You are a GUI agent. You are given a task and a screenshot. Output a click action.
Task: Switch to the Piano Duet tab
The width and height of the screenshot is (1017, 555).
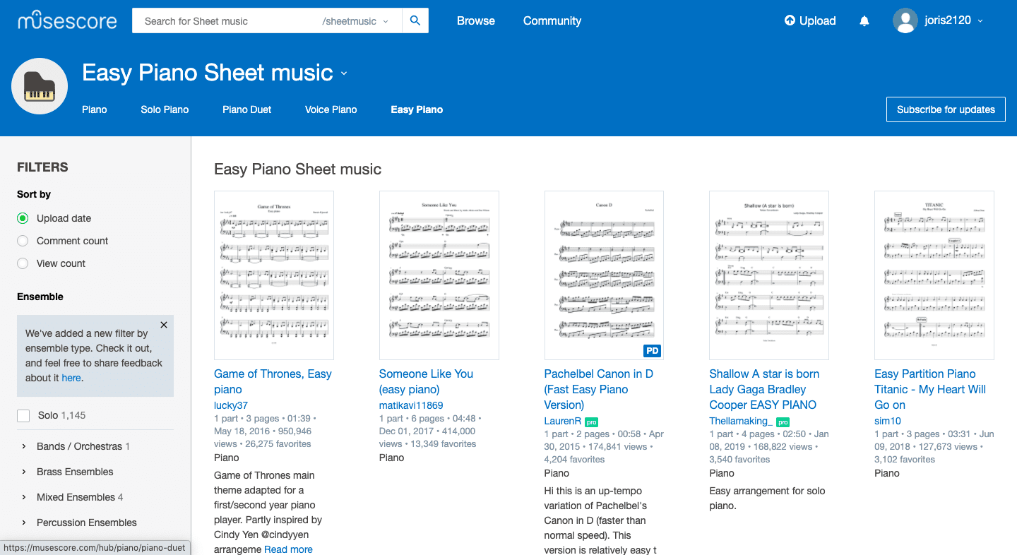pos(246,109)
